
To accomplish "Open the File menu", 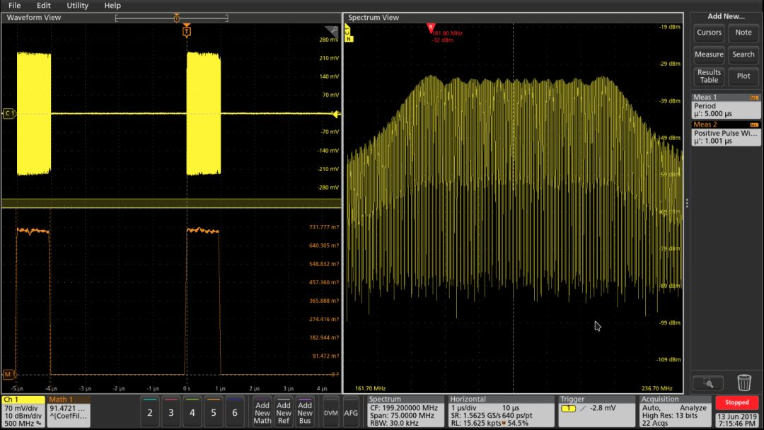I will [x=15, y=6].
